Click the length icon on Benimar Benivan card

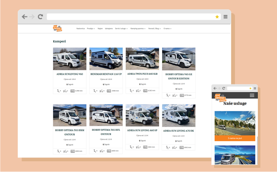(x=109, y=91)
